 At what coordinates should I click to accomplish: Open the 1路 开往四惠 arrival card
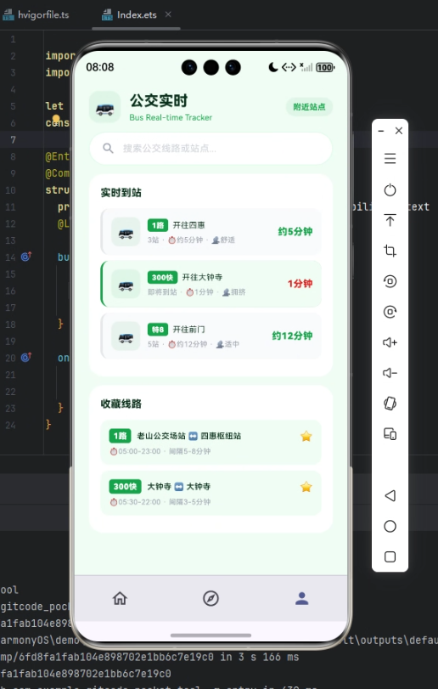tap(211, 232)
